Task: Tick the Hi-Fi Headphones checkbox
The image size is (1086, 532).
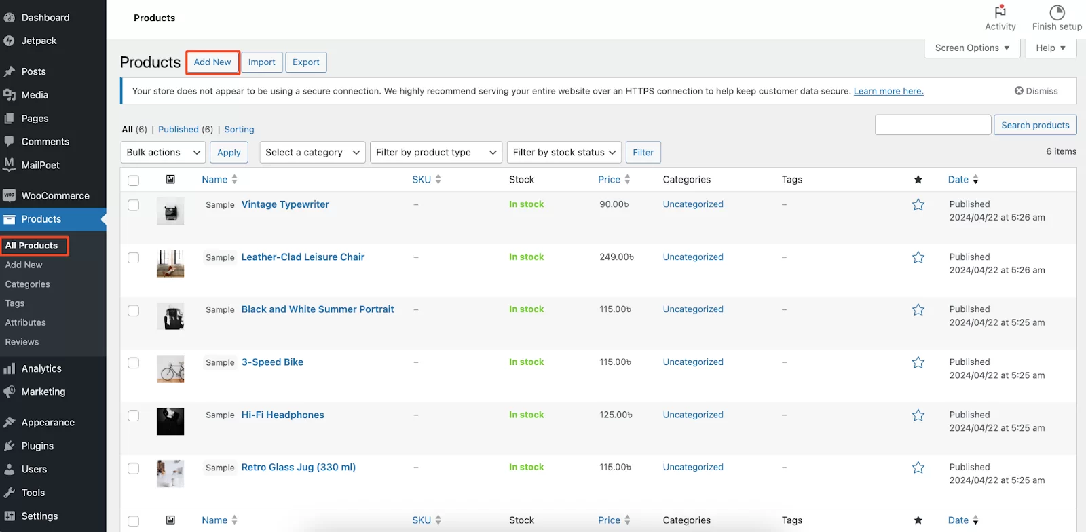Action: (x=133, y=415)
